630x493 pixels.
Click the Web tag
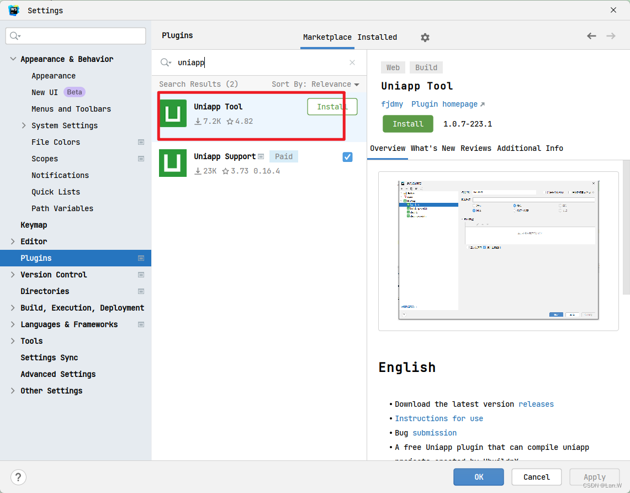(x=393, y=67)
